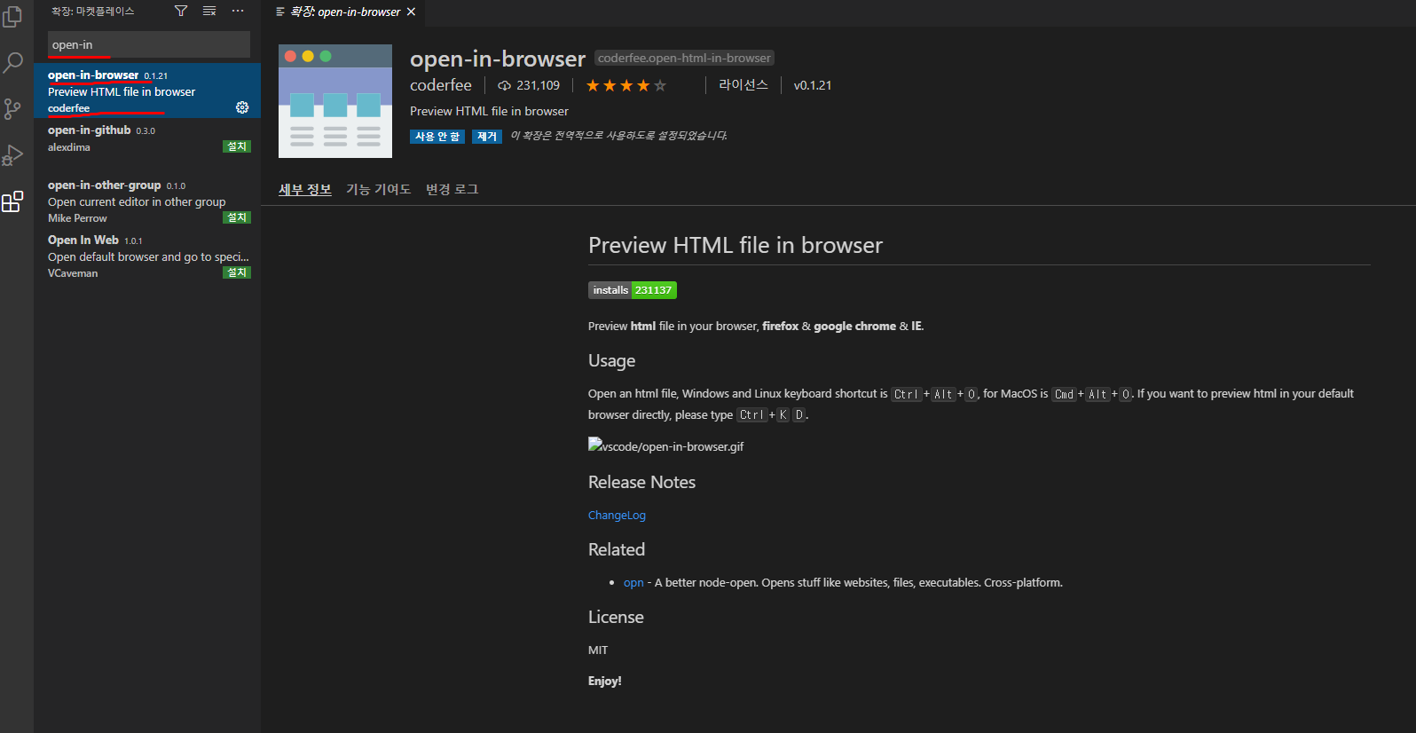This screenshot has width=1416, height=733.
Task: Switch to the 변경 로그 tab
Action: coord(452,189)
